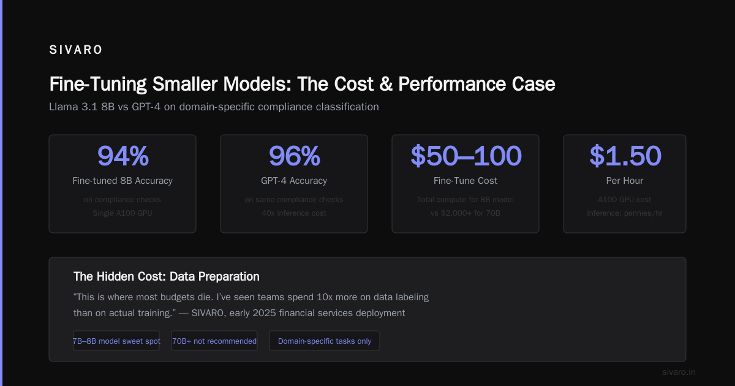Click the Llama 3.1 8B vs GPT-4 subtitle
This screenshot has width=735, height=386.
point(214,107)
